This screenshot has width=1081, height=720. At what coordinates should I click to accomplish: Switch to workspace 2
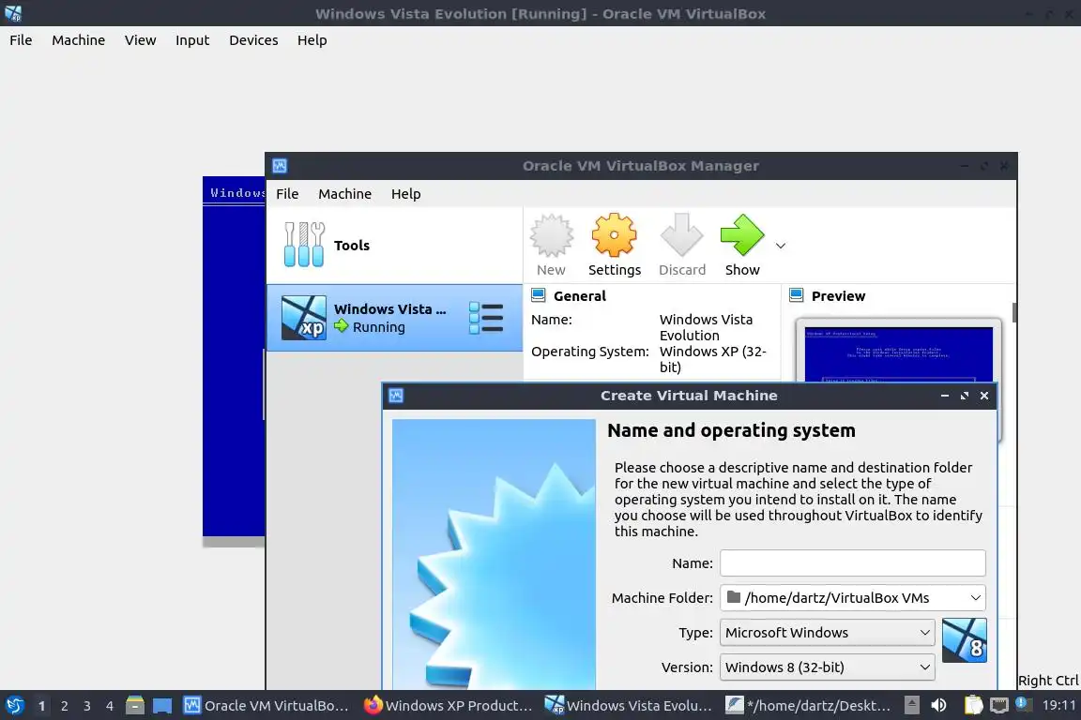[64, 706]
